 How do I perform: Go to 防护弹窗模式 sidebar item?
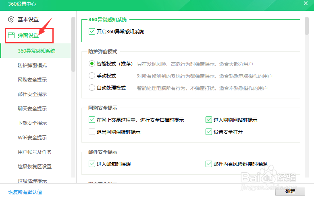pyautogui.click(x=32, y=65)
